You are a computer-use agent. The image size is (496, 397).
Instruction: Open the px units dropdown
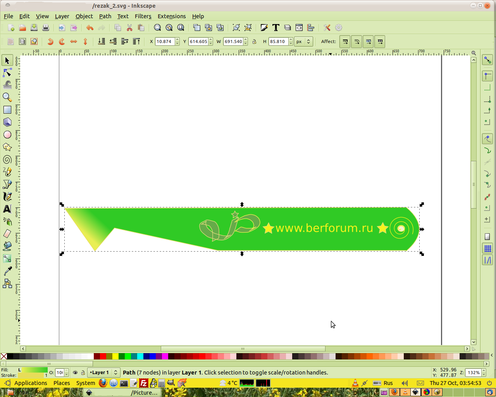pyautogui.click(x=303, y=41)
